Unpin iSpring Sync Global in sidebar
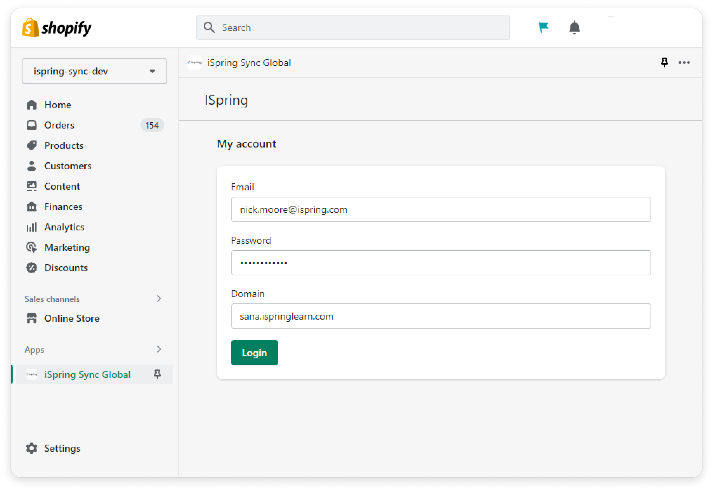The image size is (713, 491). pyautogui.click(x=157, y=374)
